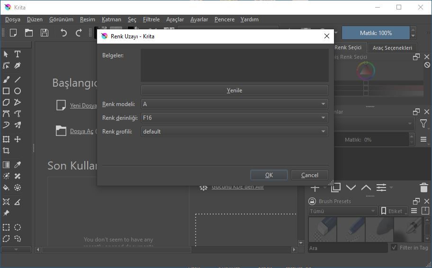The width and height of the screenshot is (432, 268).
Task: Select the Polygon tool
Action: point(6,102)
